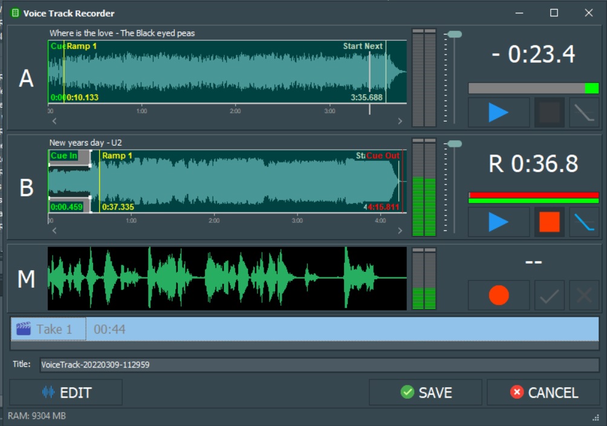607x426 pixels.
Task: Toggle the fade-out icon for track A
Action: 583,112
